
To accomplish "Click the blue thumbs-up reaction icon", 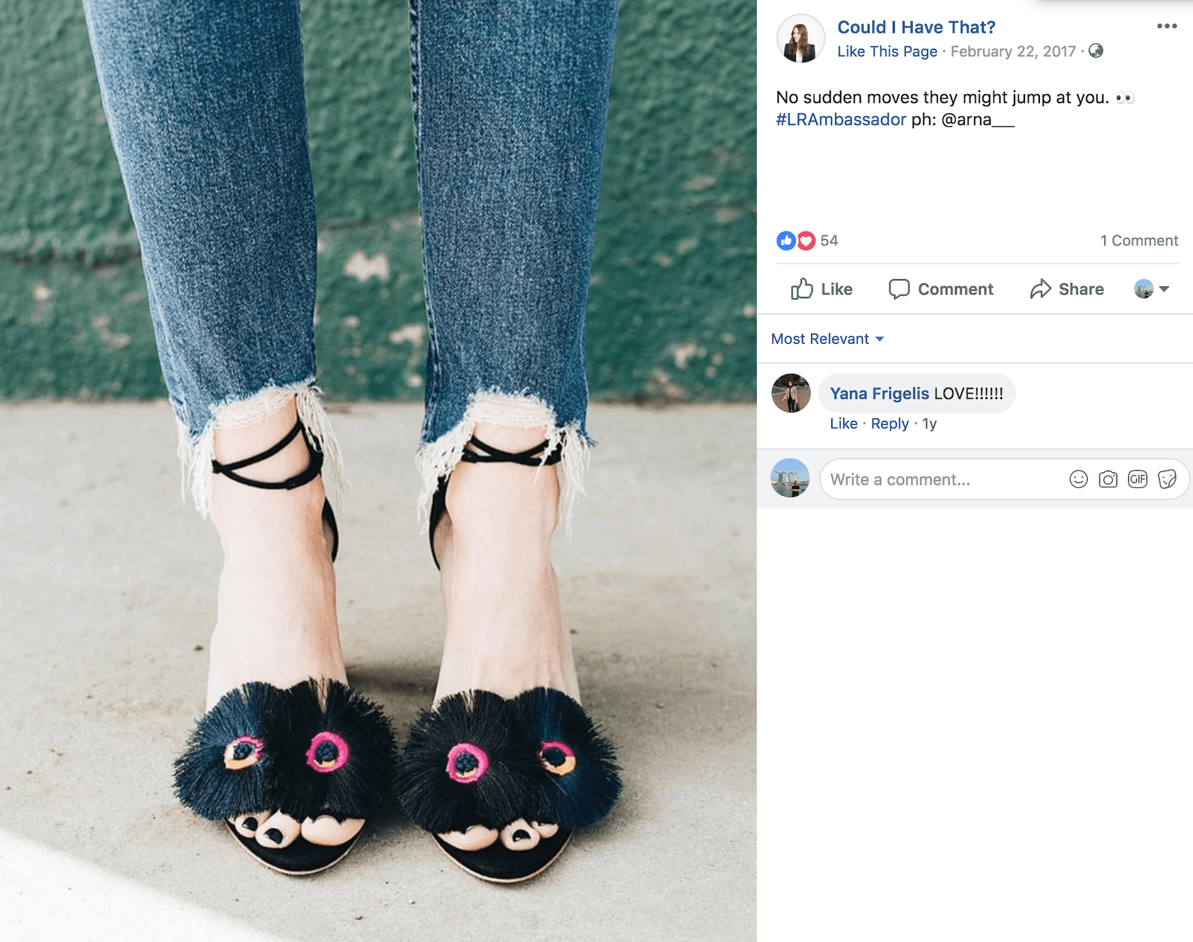I will (x=786, y=241).
